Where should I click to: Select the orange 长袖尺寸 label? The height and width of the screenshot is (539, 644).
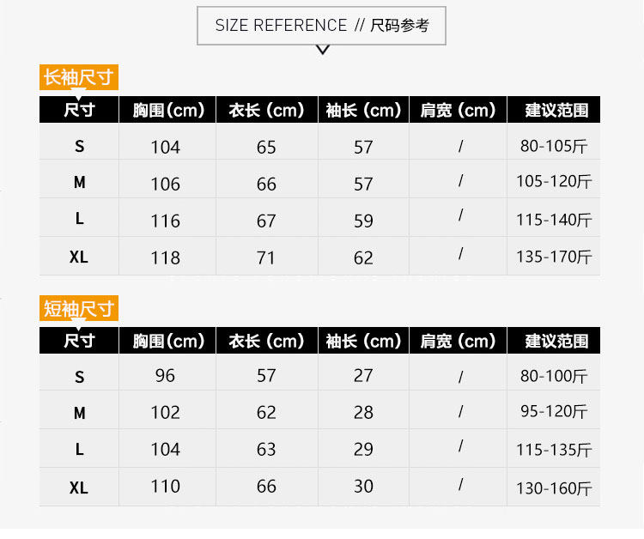pyautogui.click(x=78, y=77)
